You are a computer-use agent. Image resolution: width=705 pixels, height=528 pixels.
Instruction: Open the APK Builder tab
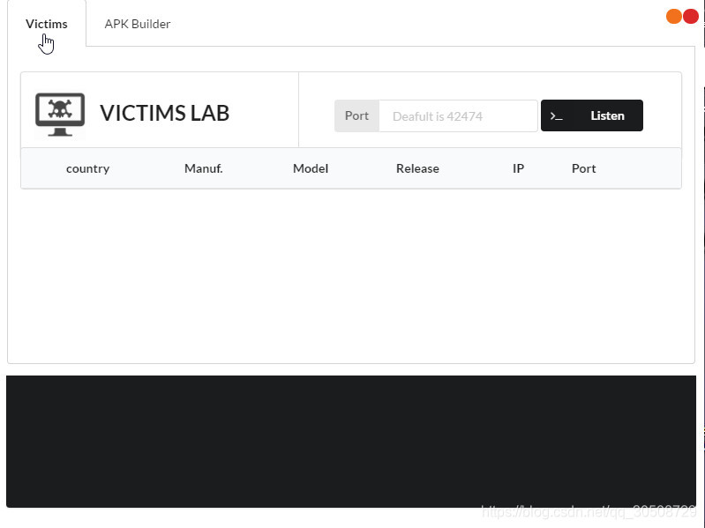[138, 24]
